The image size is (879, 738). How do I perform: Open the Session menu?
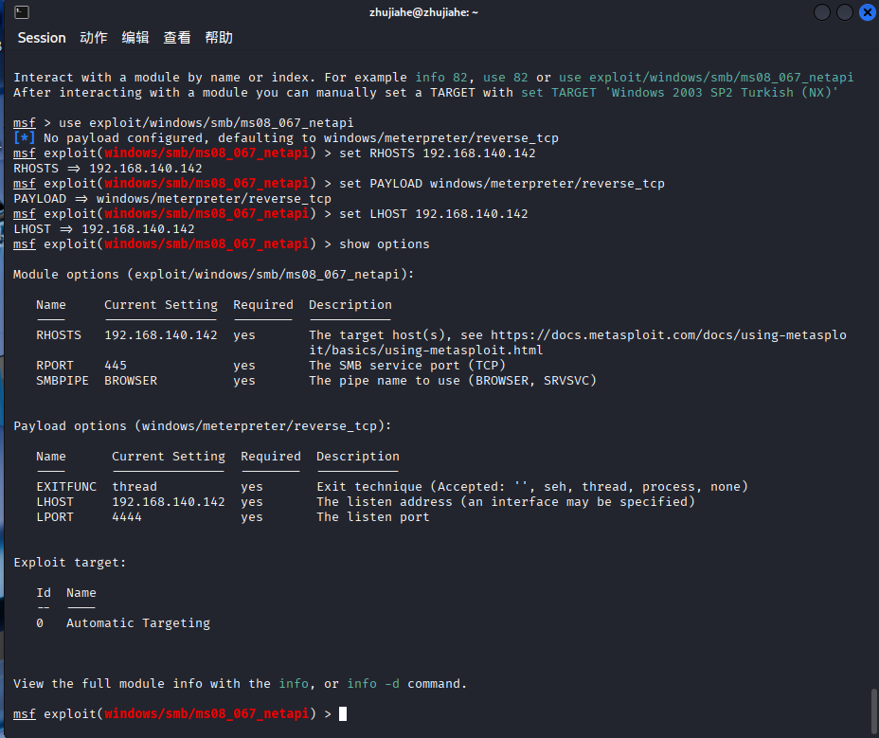pos(42,38)
